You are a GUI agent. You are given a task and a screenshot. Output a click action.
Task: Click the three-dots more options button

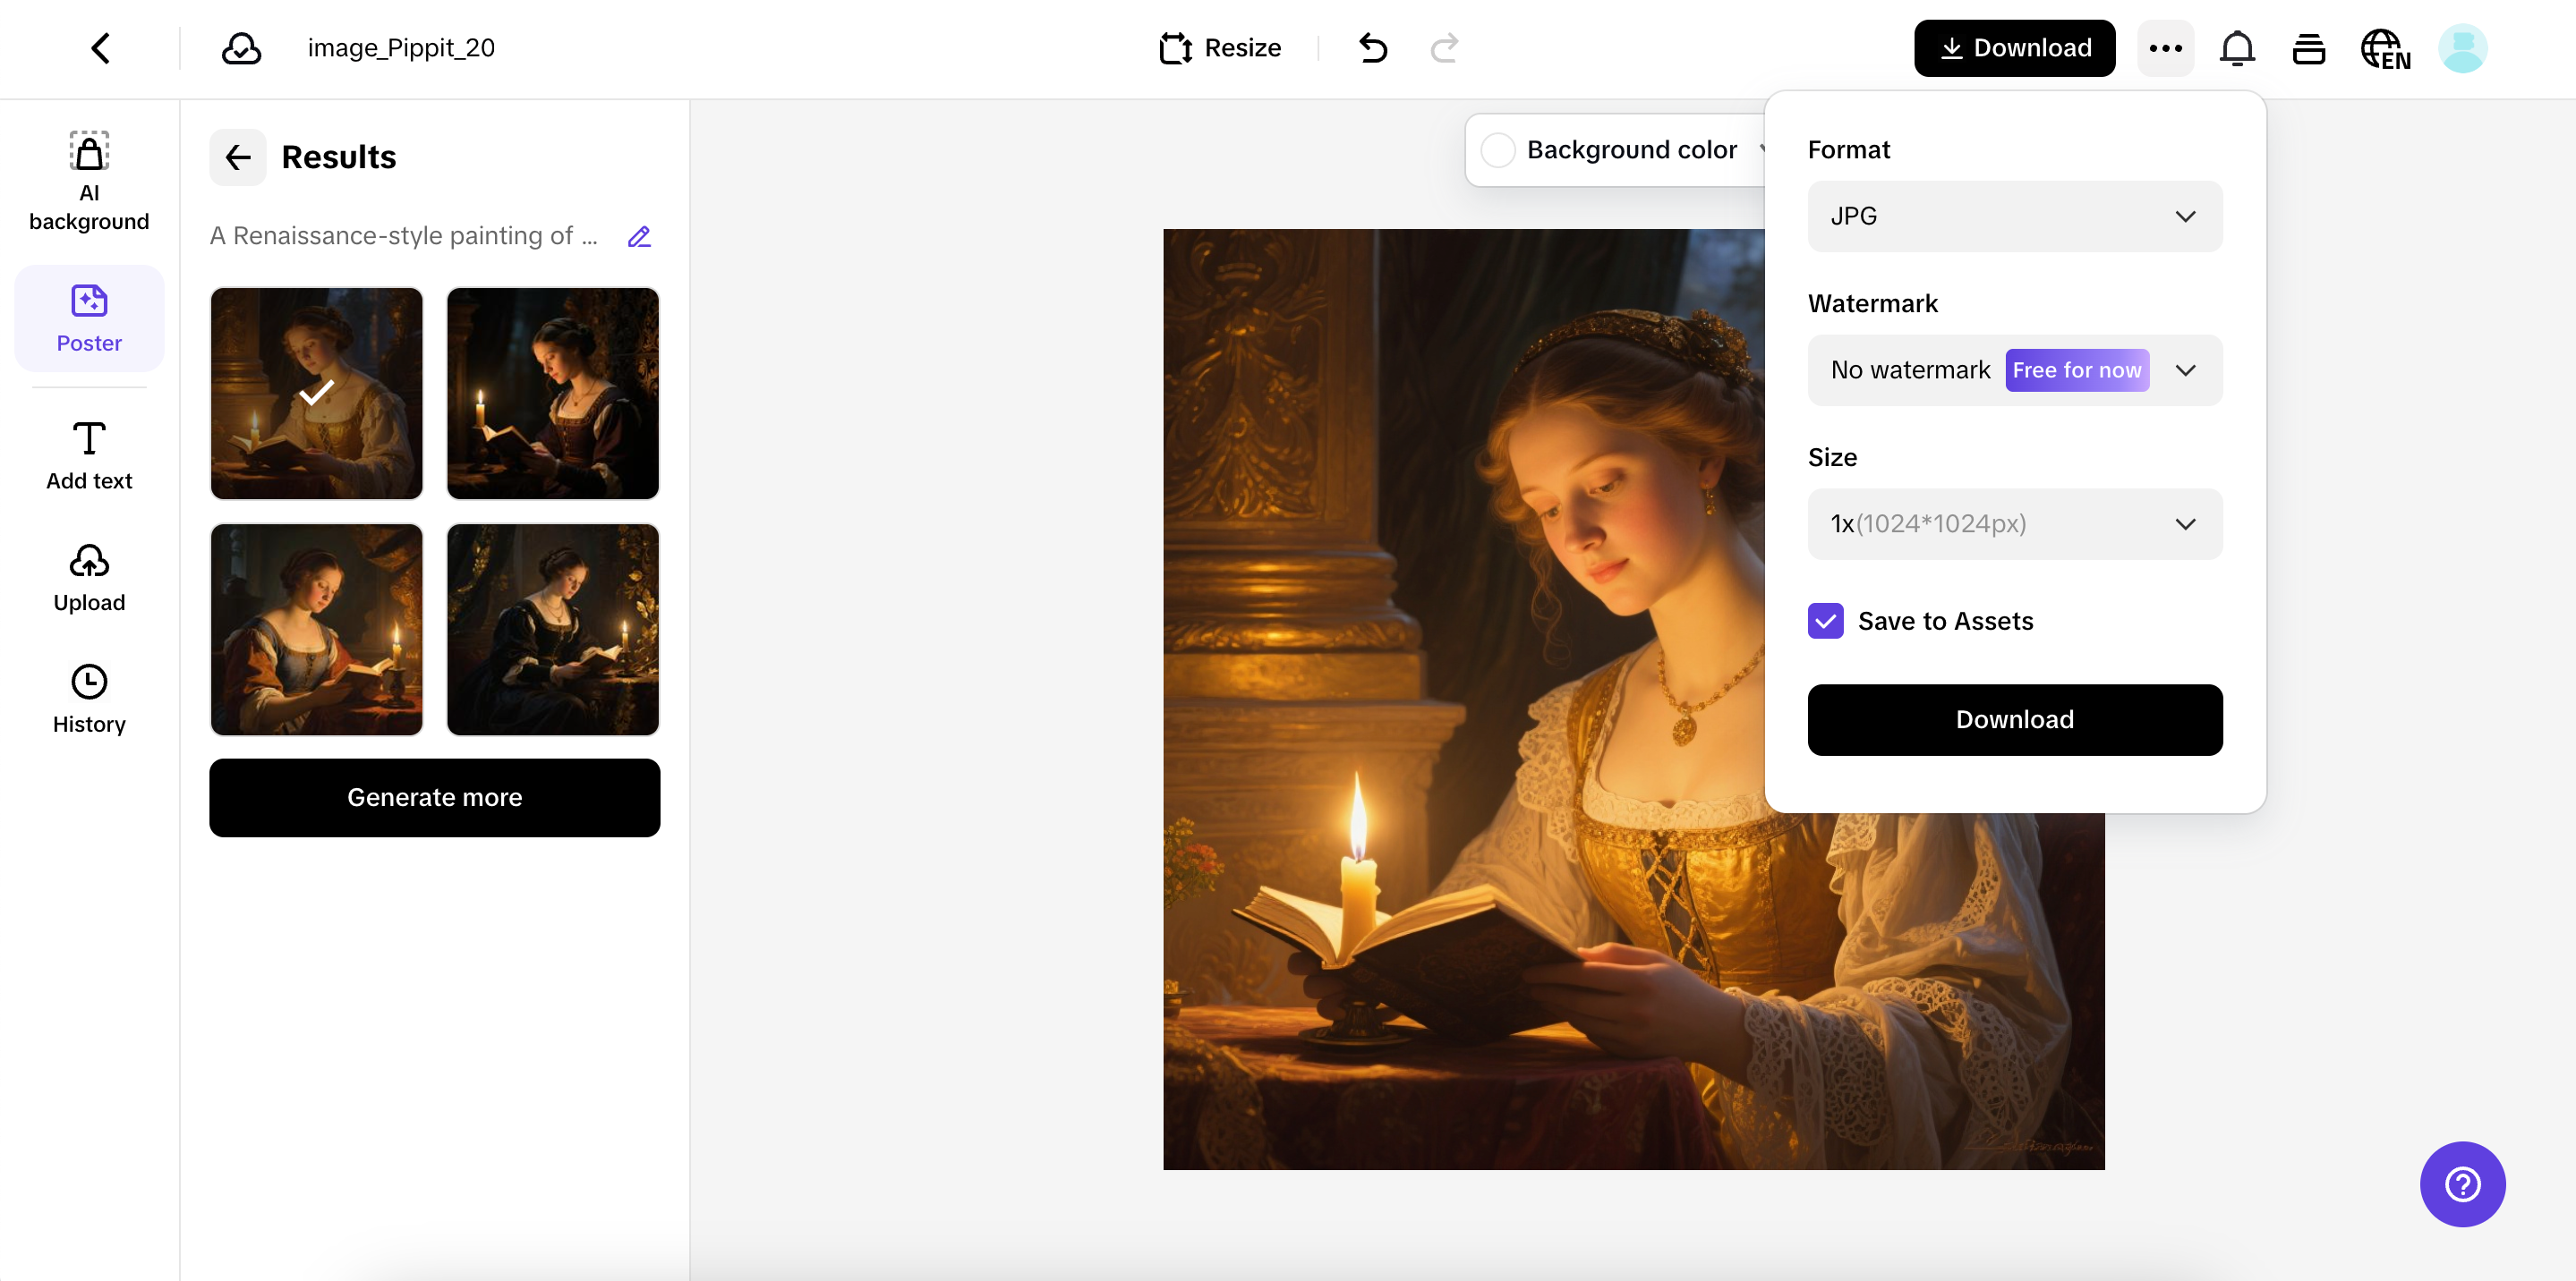tap(2165, 48)
